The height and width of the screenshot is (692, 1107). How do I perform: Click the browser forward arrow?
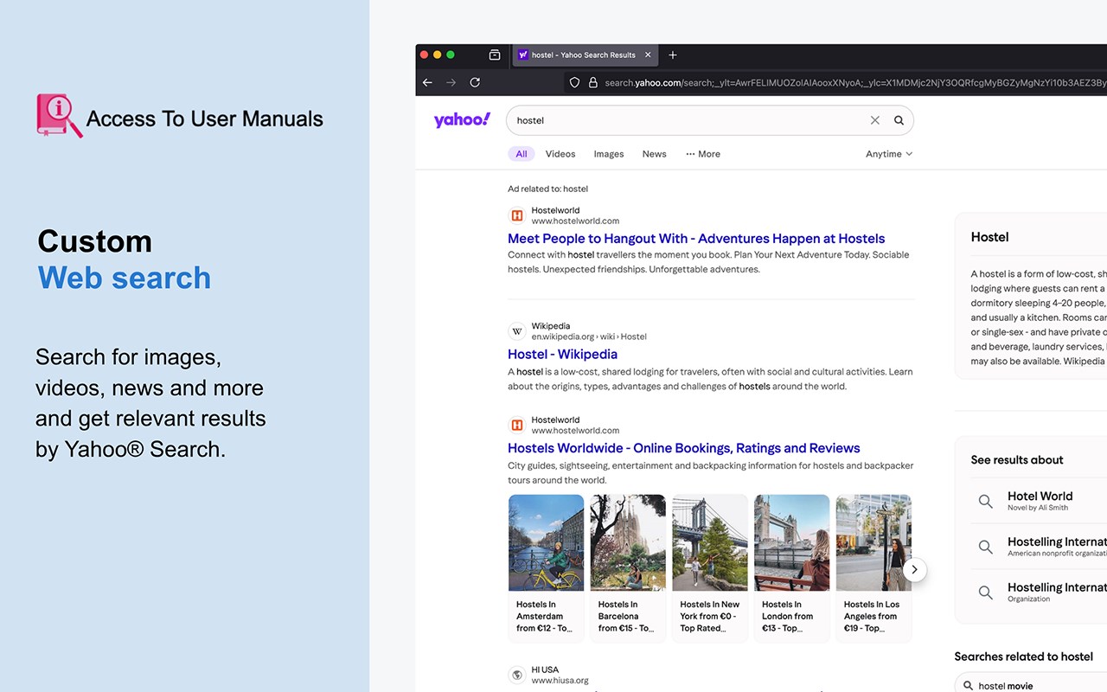[x=451, y=82]
